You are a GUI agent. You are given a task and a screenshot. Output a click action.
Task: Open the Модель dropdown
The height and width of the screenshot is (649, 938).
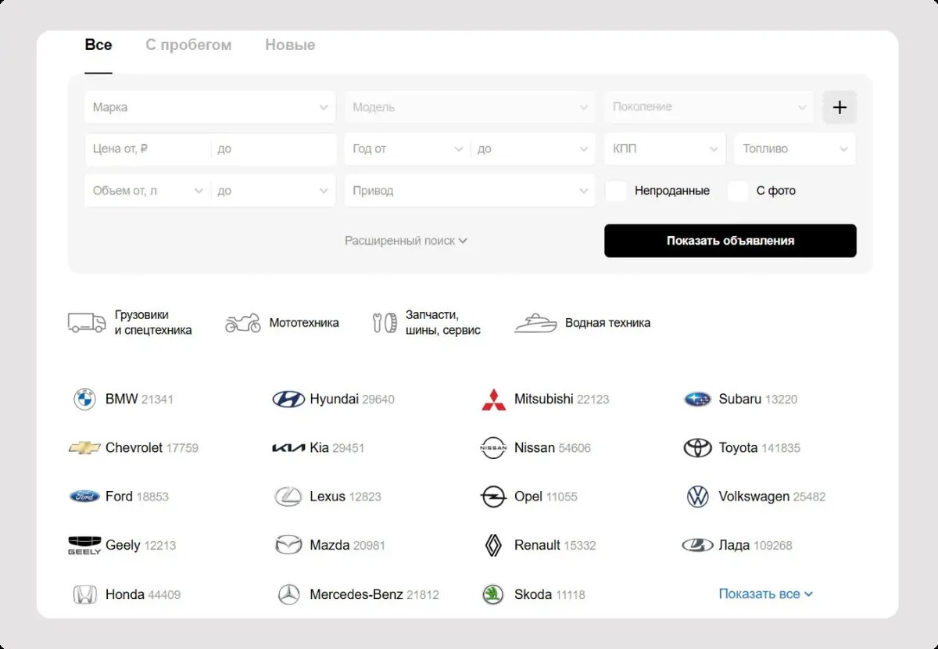[x=470, y=107]
